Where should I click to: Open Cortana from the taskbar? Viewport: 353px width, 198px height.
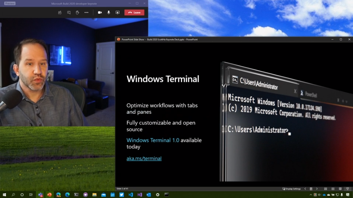[22, 195]
